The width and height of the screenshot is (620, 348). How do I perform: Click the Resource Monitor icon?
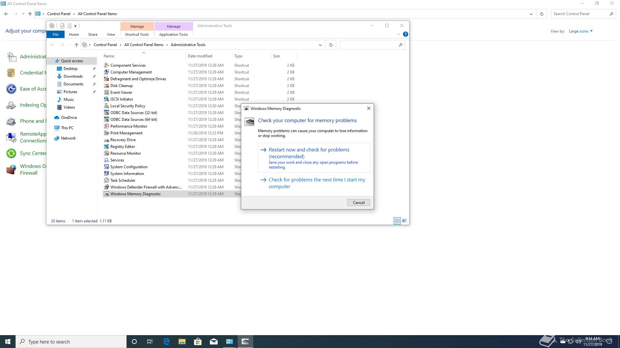point(106,153)
